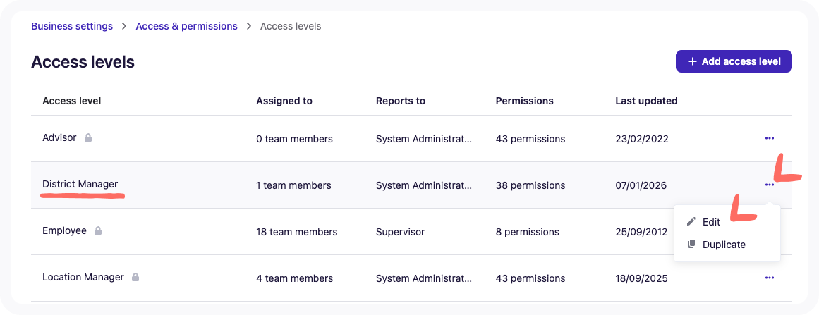
Task: Click Advisor's System Administrat... cell
Action: coord(424,140)
